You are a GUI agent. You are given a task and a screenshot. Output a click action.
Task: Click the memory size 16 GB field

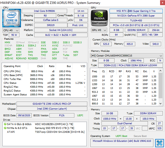point(110,113)
